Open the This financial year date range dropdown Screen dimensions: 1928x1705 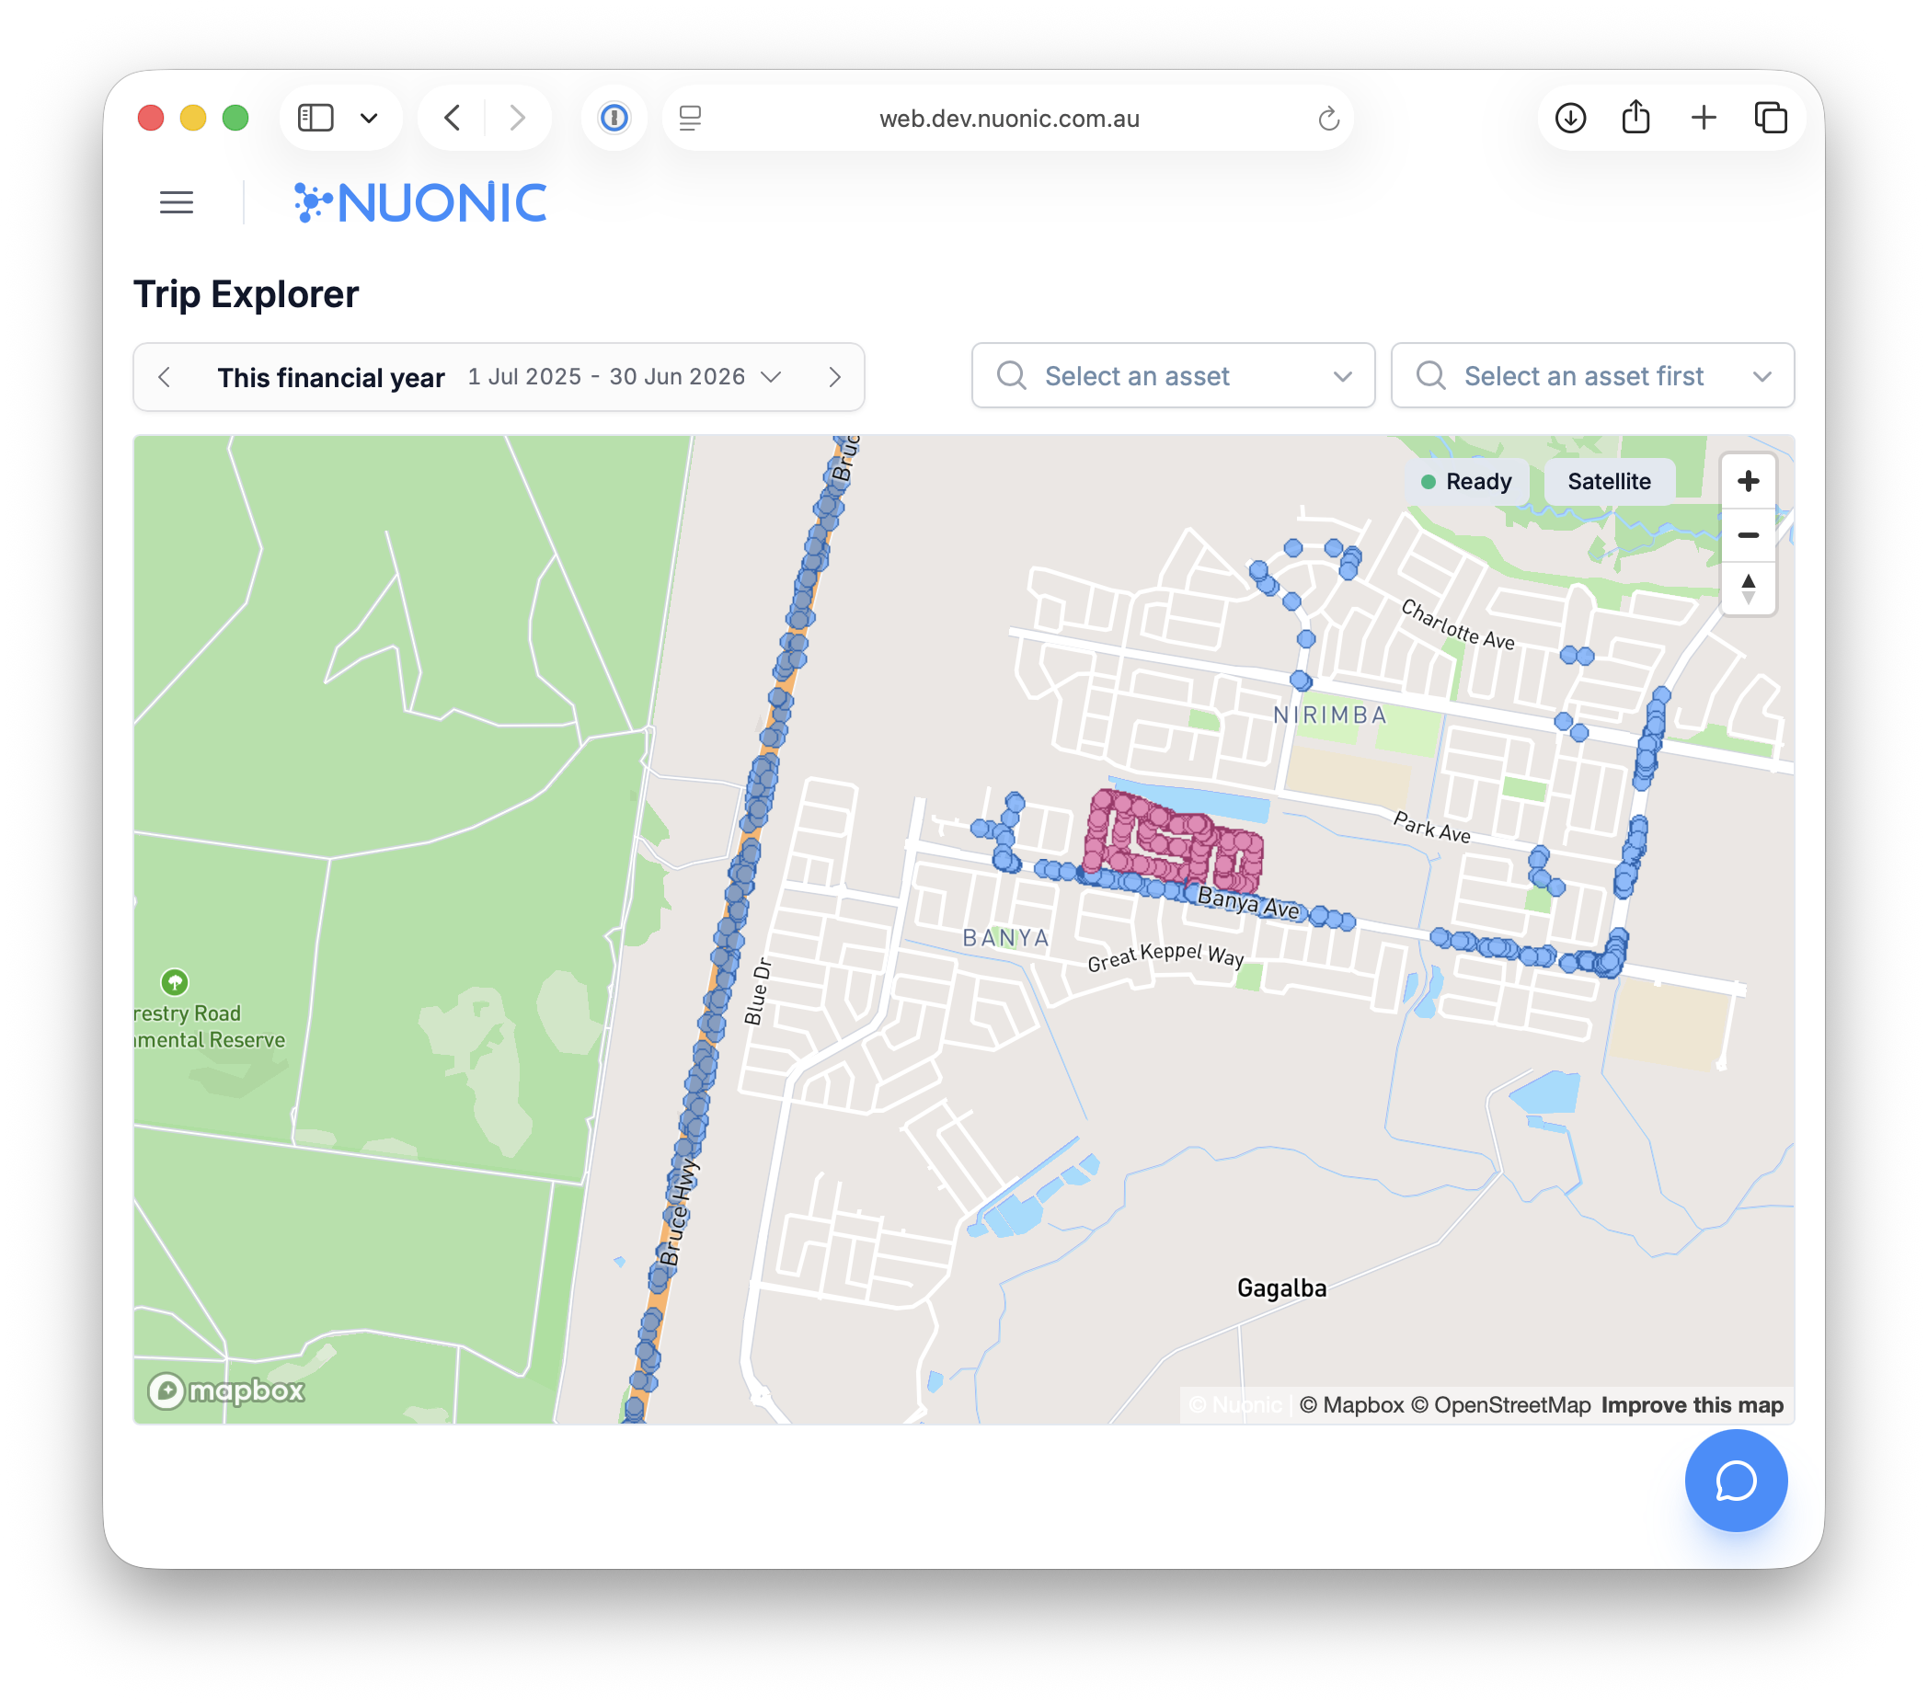click(499, 377)
